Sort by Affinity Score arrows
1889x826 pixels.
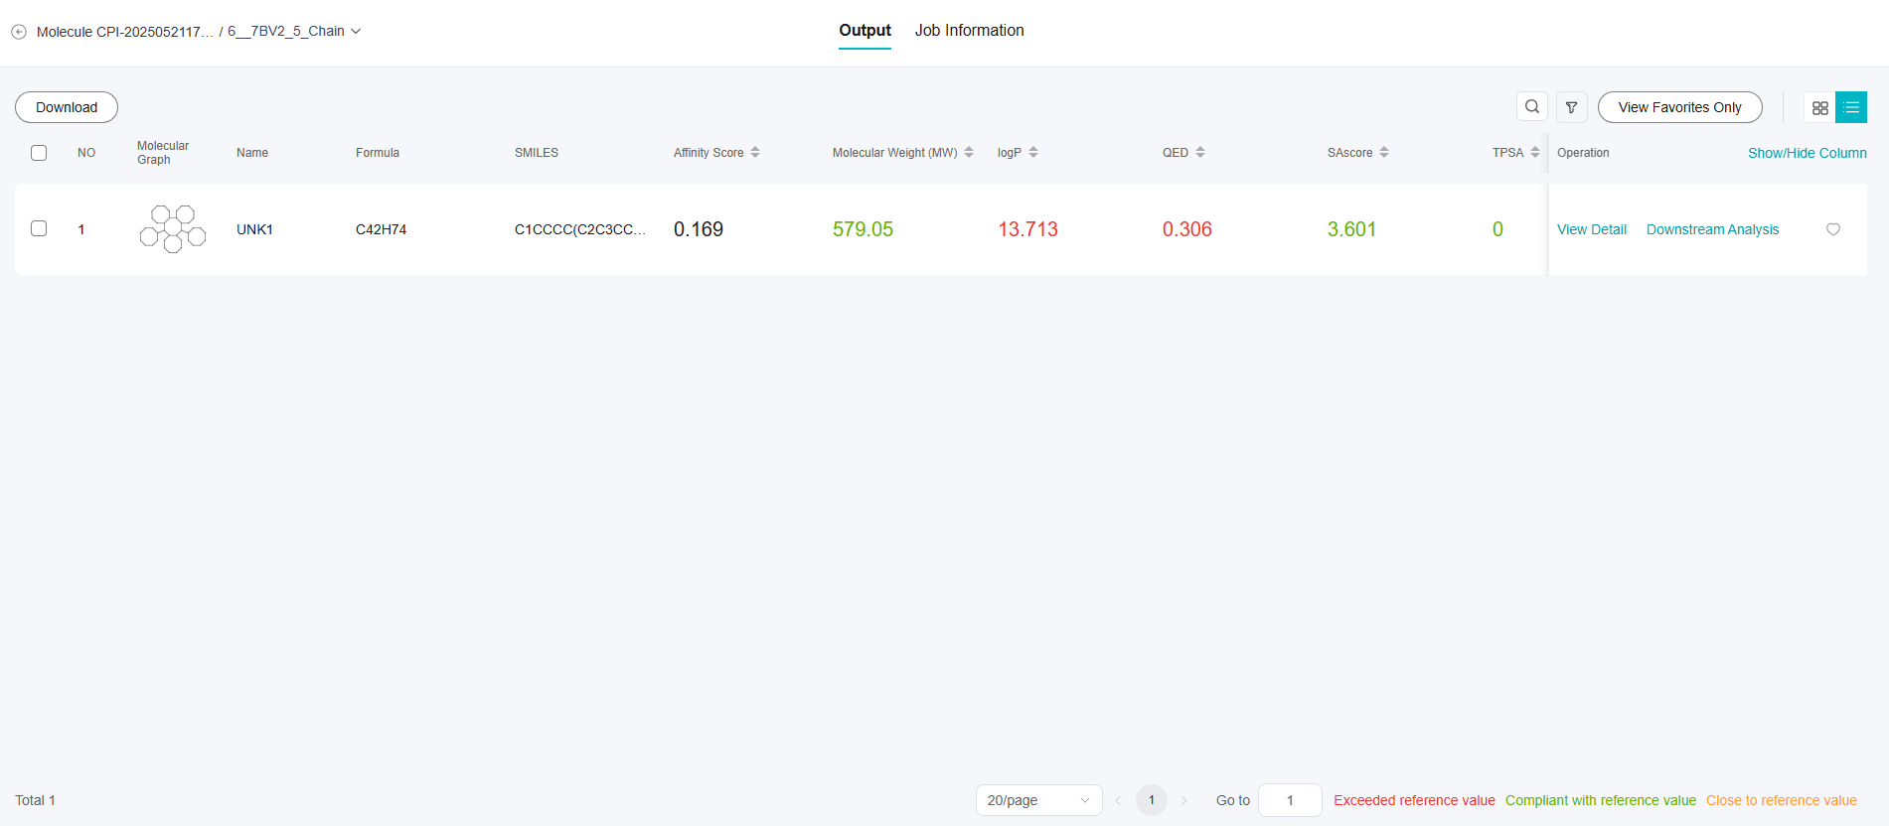click(x=755, y=153)
